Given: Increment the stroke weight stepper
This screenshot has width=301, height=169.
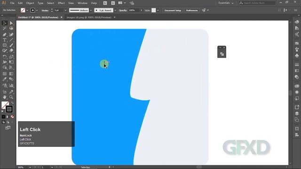Looking at the screenshot, I should click(x=52, y=9).
